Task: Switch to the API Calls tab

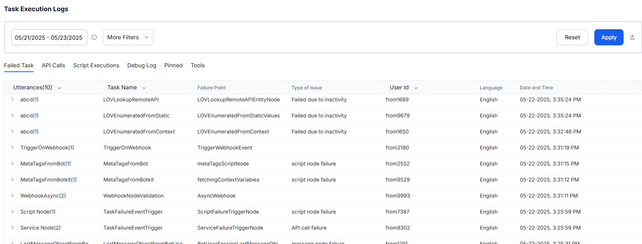Action: [53, 65]
